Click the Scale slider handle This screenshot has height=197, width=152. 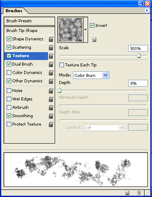pos(139,55)
